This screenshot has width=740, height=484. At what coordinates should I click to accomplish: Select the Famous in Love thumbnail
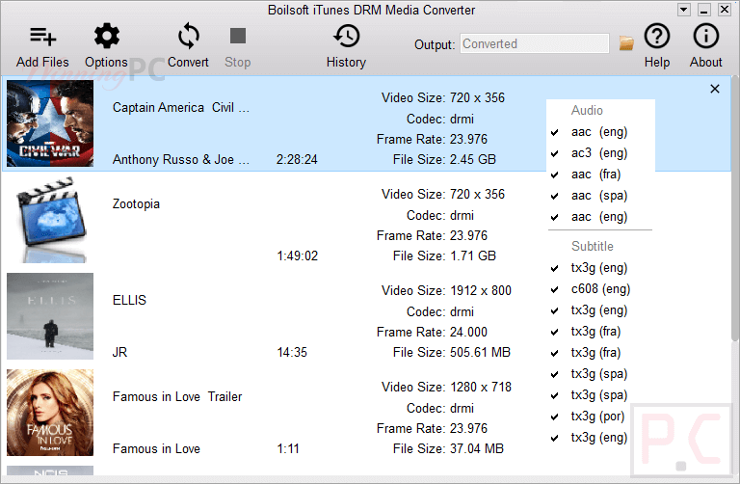coord(50,413)
